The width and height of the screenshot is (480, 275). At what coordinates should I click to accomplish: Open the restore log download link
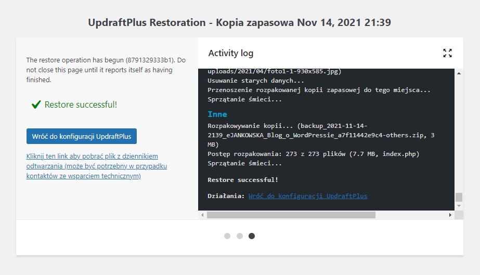click(x=96, y=166)
